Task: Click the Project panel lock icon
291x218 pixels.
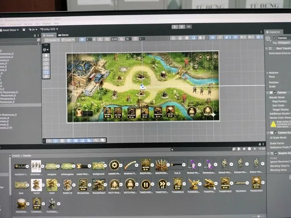Action: coord(260,144)
